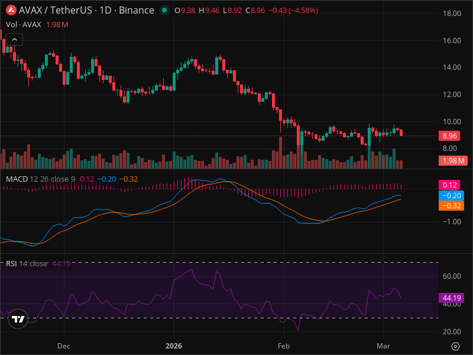Click the −0.43 (−4.58%) change value

pos(293,11)
